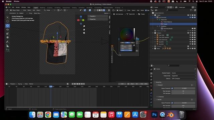Click inside the color wheel picker
The width and height of the screenshot is (214, 120).
pyautogui.click(x=127, y=34)
